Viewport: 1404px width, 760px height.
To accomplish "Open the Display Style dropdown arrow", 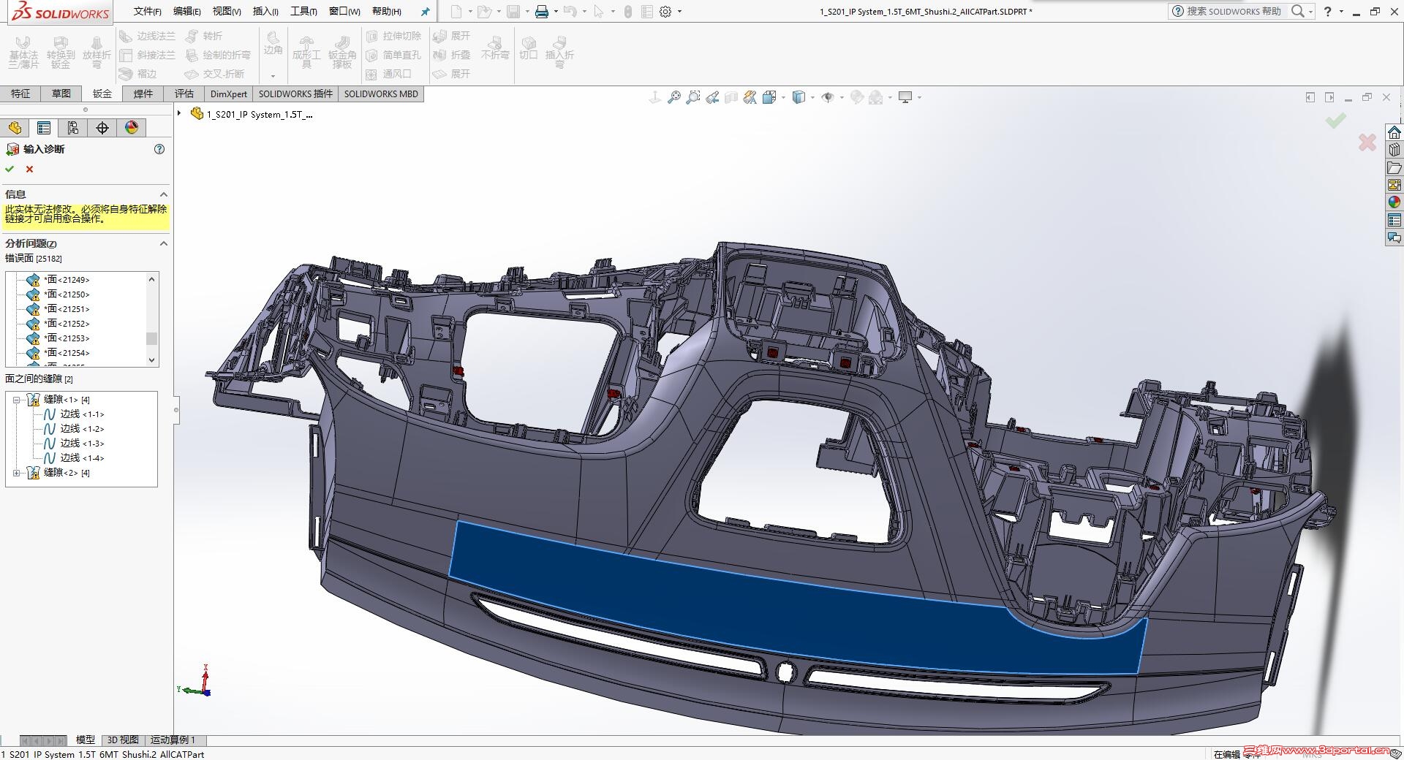I will click(x=812, y=97).
